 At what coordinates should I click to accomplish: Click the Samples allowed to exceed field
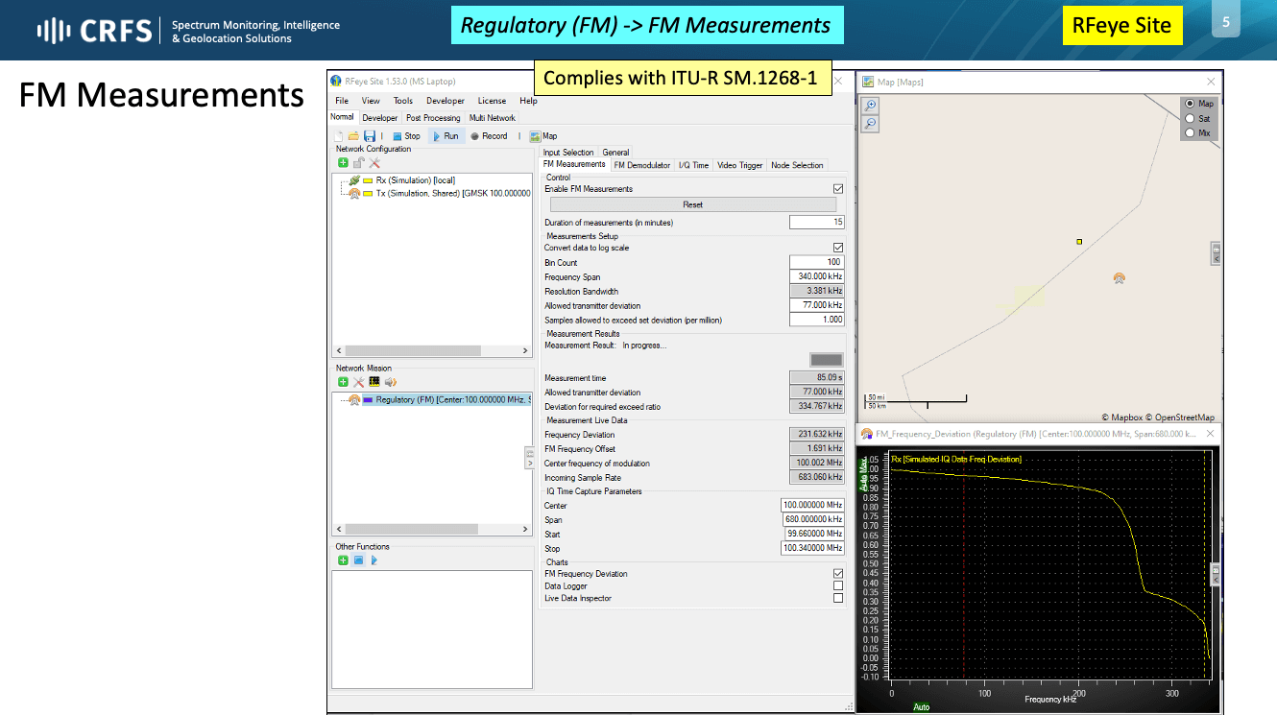(817, 320)
